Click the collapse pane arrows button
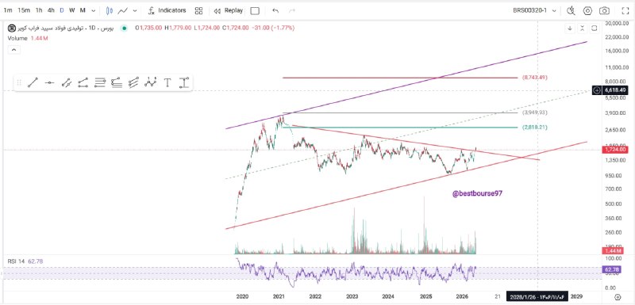This screenshot has height=305, width=635. [x=582, y=29]
